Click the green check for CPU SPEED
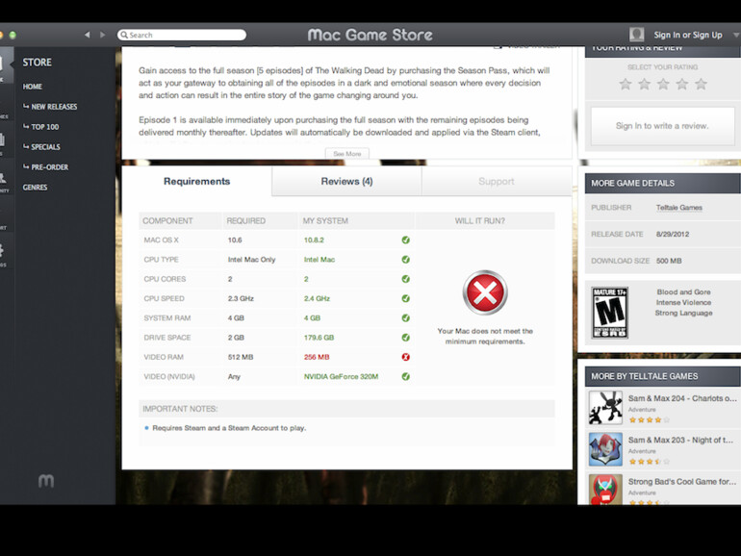 [x=405, y=298]
